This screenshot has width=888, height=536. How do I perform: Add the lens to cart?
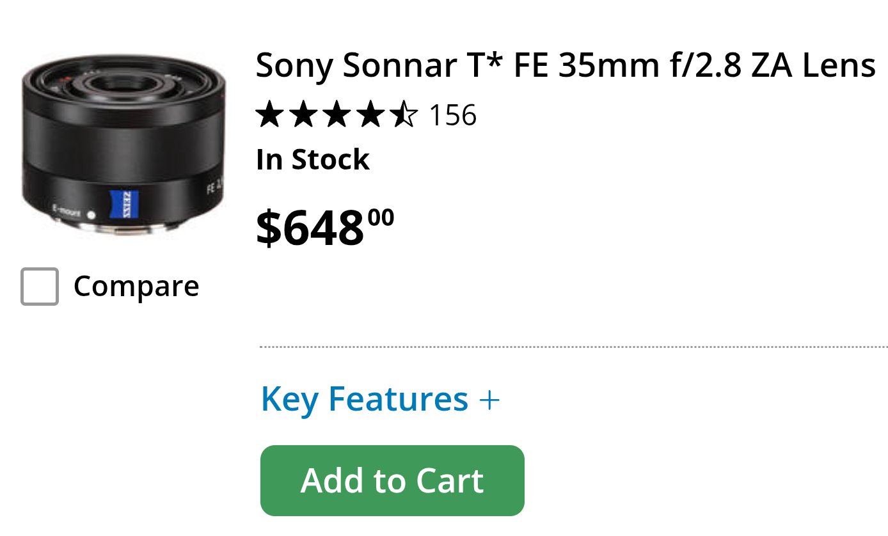[392, 480]
